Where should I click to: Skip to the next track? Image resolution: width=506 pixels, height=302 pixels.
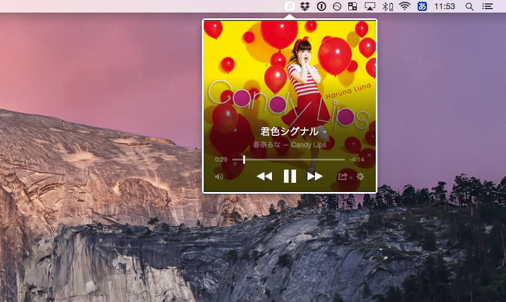tap(315, 177)
